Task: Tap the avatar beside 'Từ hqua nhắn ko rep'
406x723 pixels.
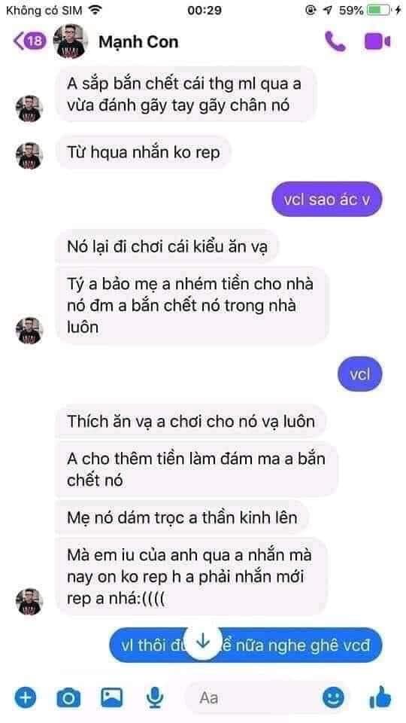Action: point(29,155)
